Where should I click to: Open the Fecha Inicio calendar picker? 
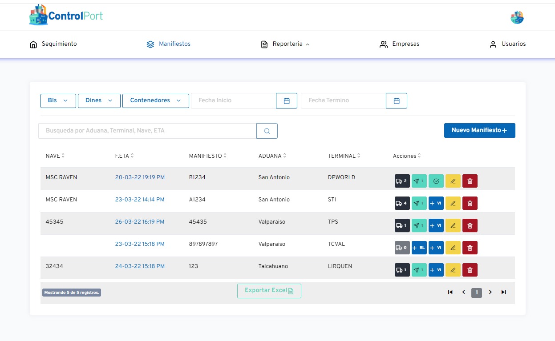click(x=287, y=101)
